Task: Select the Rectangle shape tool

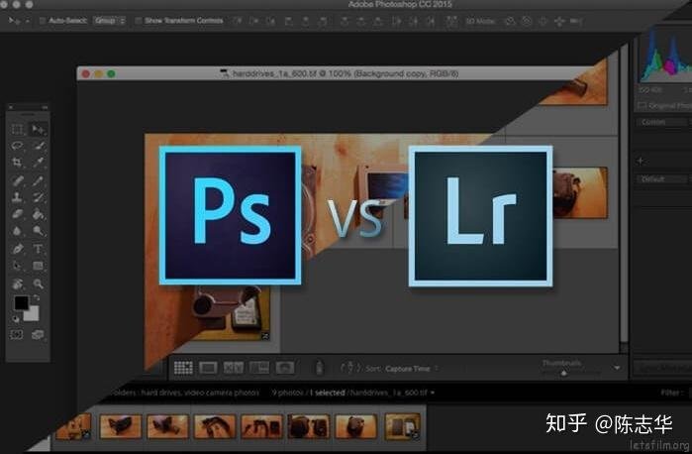Action: pos(38,266)
